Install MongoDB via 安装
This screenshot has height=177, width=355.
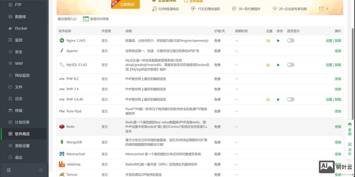[x=338, y=142]
